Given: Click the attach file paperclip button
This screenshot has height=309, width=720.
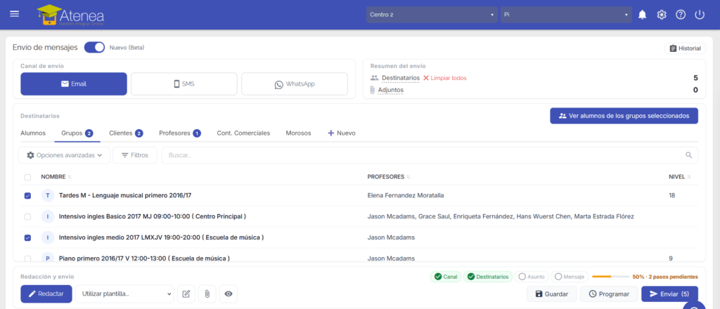Looking at the screenshot, I should [207, 294].
